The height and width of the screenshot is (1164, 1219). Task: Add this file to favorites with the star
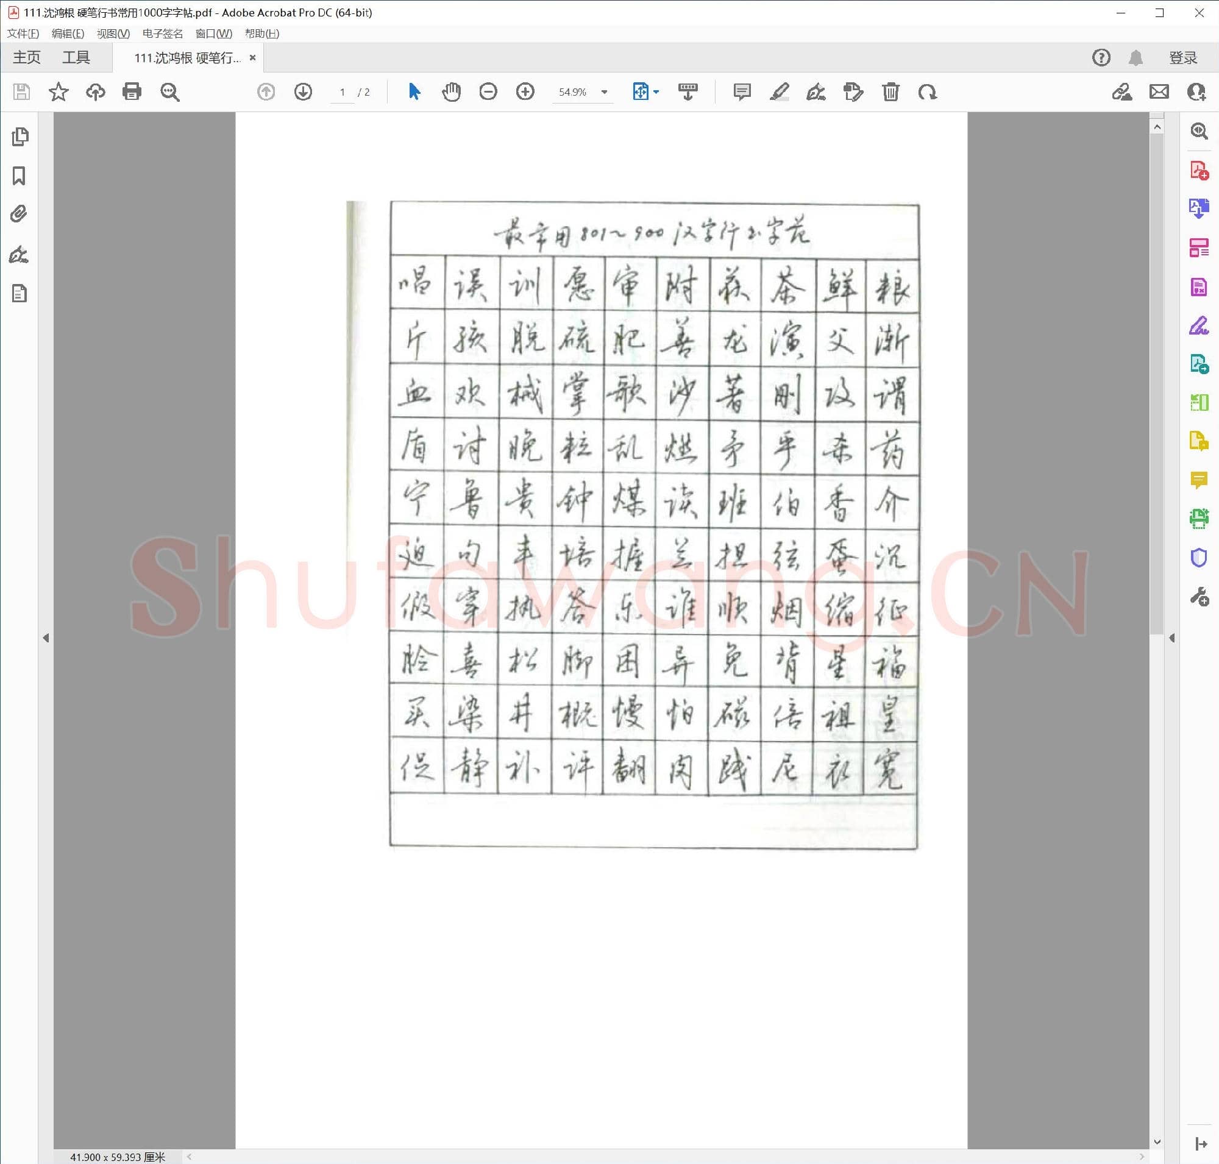click(x=58, y=92)
